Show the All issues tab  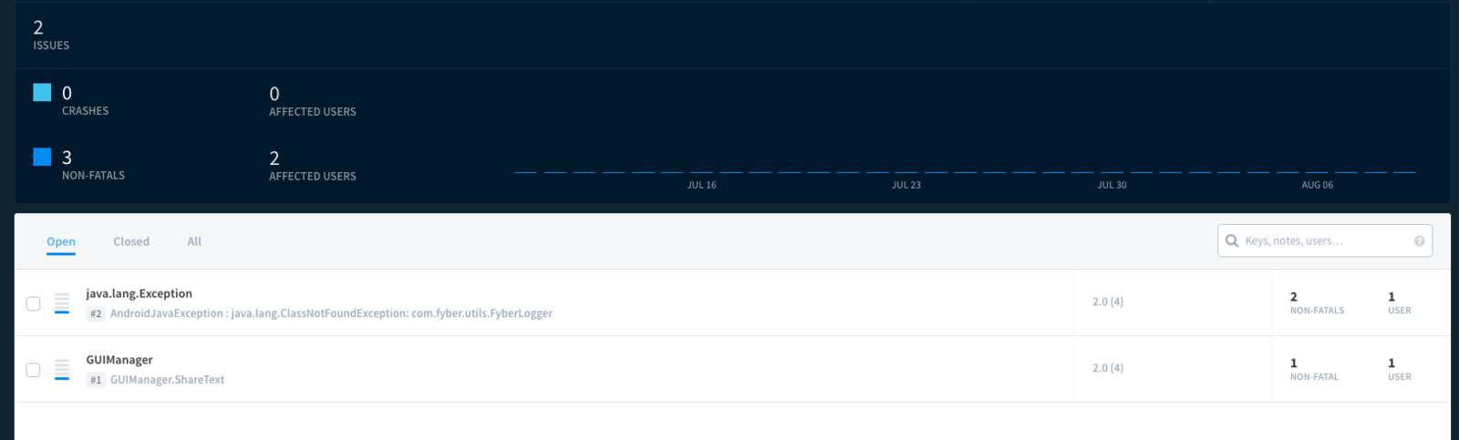tap(194, 241)
